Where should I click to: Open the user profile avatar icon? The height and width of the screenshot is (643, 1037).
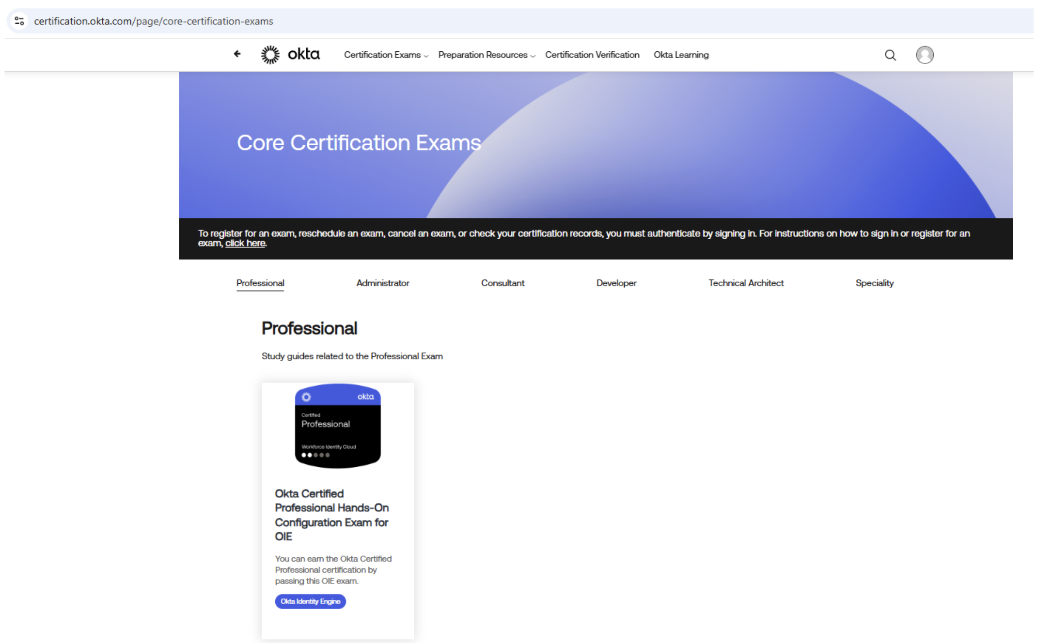[925, 55]
